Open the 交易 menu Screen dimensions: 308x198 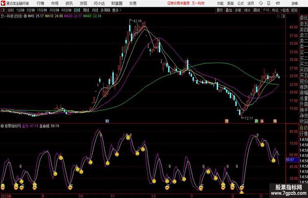tap(133, 3)
